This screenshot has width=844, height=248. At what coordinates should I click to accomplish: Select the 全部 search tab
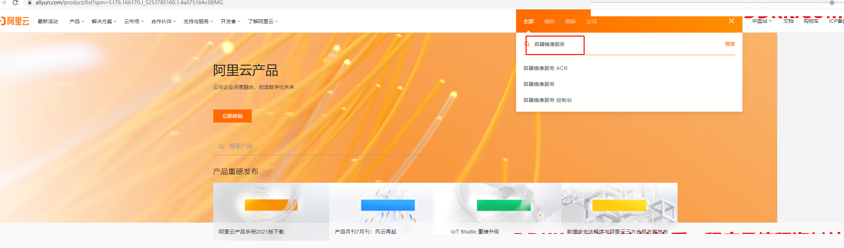coord(528,21)
